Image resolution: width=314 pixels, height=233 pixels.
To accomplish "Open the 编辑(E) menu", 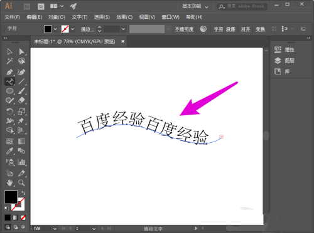I will click(35, 17).
